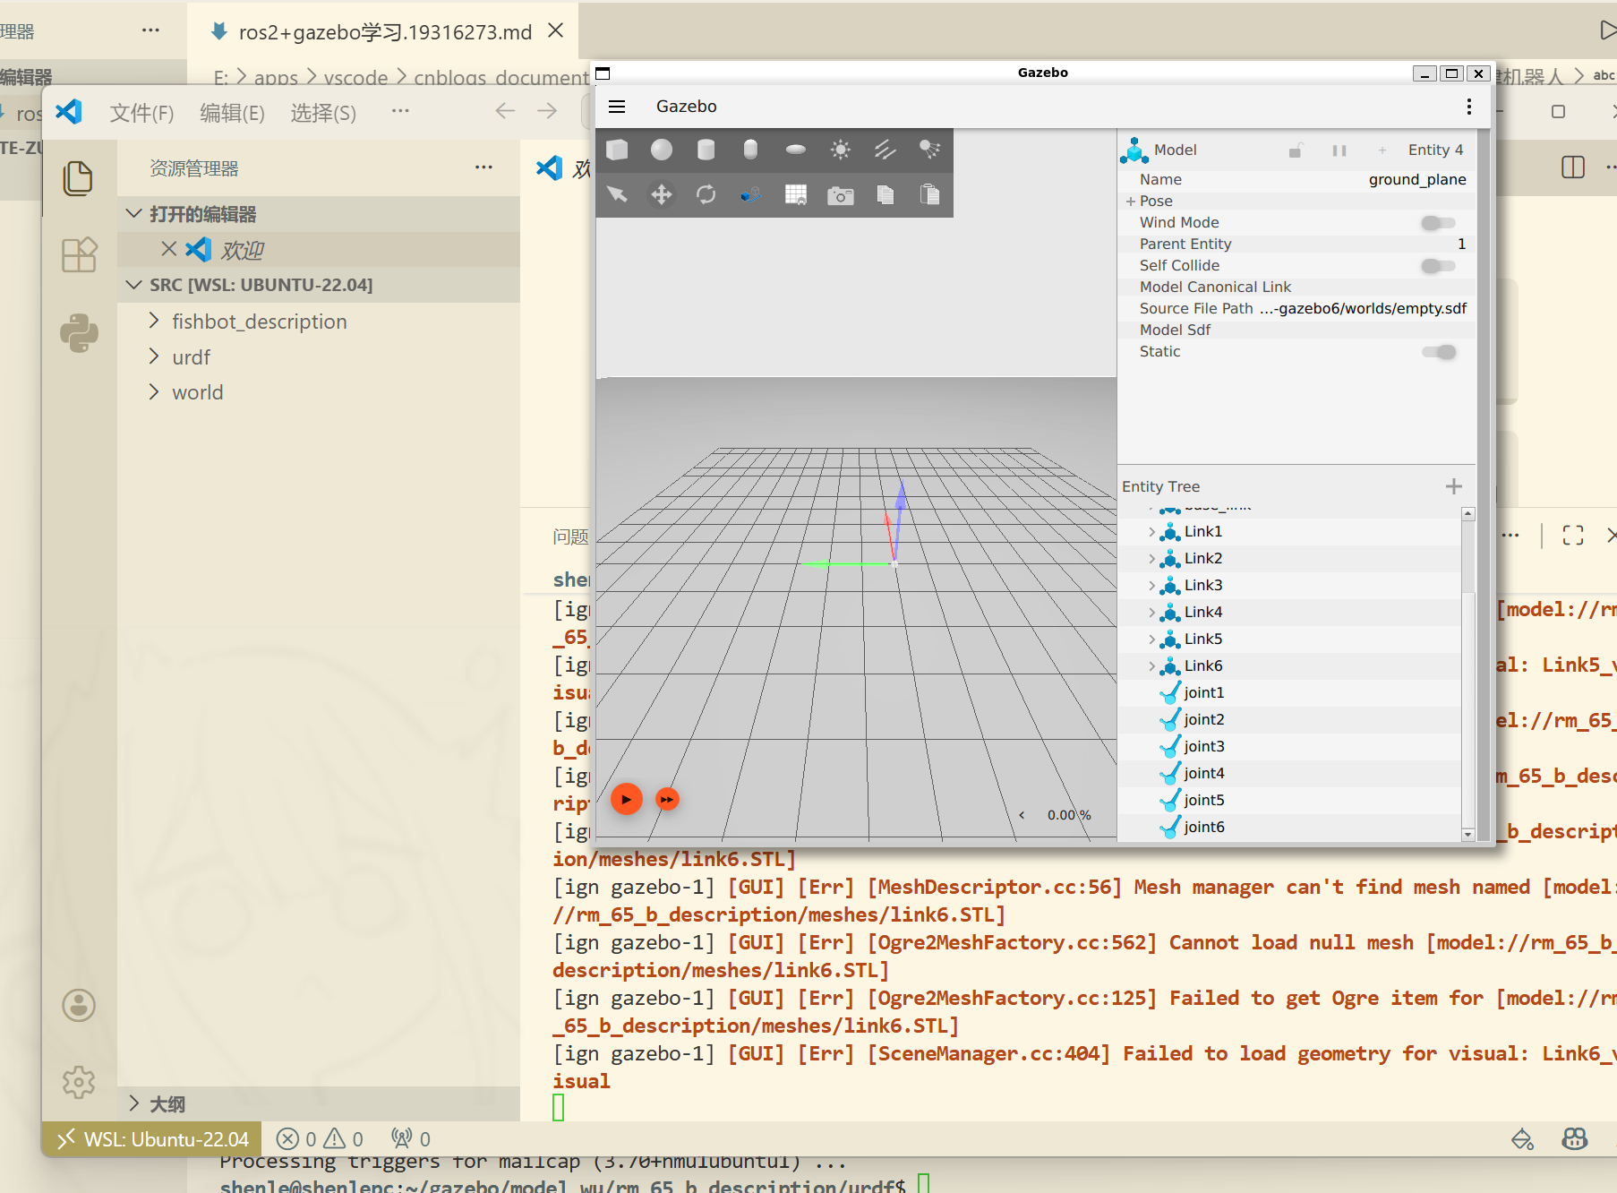Add a point light to the scene

tap(840, 150)
